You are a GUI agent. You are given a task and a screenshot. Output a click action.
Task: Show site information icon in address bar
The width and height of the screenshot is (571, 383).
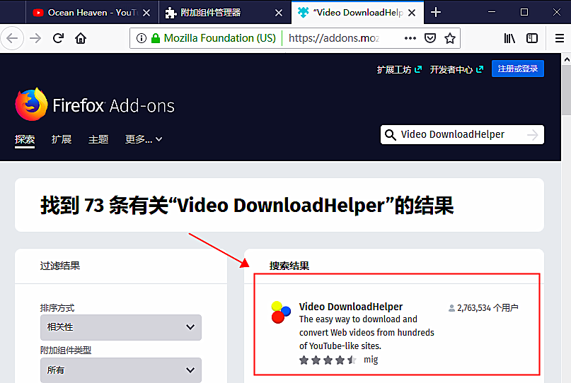click(x=142, y=38)
